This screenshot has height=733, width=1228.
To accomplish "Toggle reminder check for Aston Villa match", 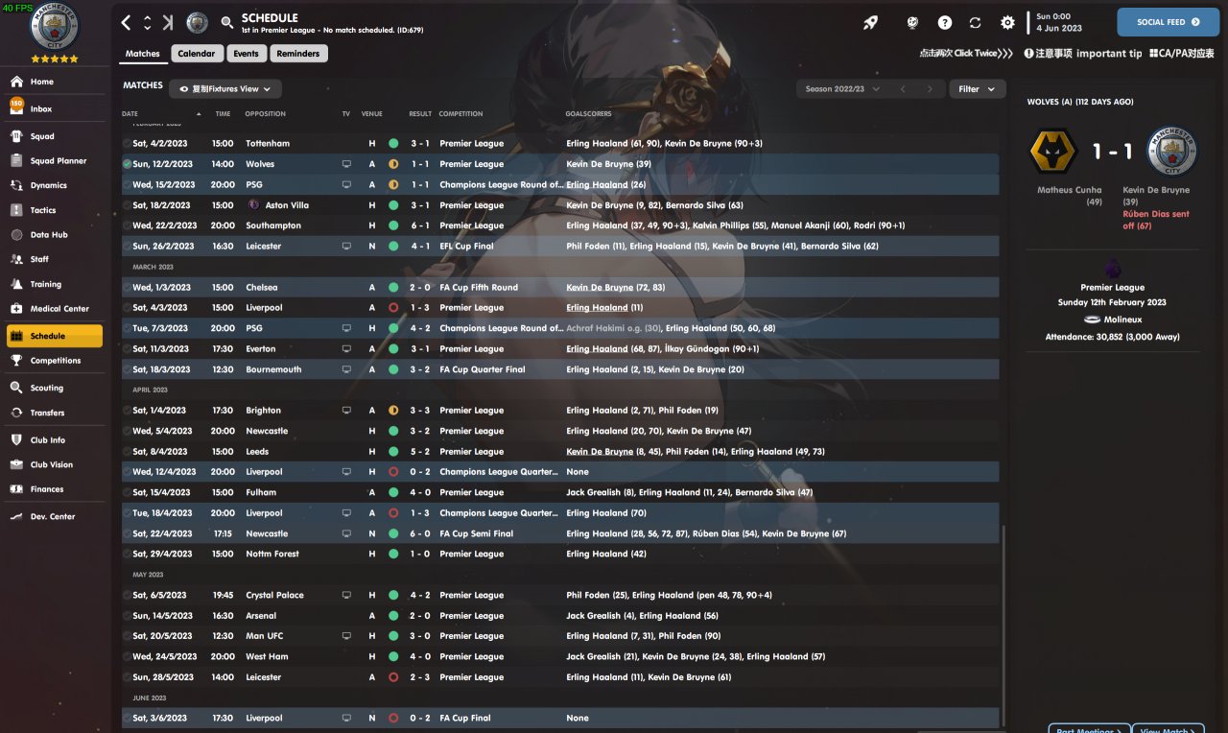I will tap(127, 205).
